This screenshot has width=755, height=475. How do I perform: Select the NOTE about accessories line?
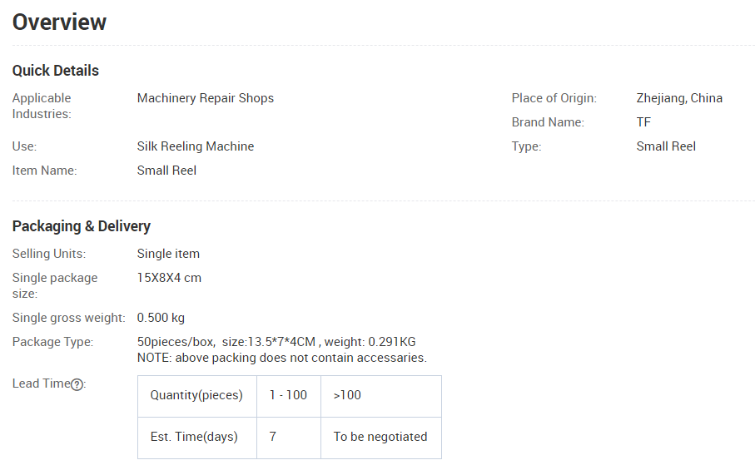pyautogui.click(x=281, y=358)
